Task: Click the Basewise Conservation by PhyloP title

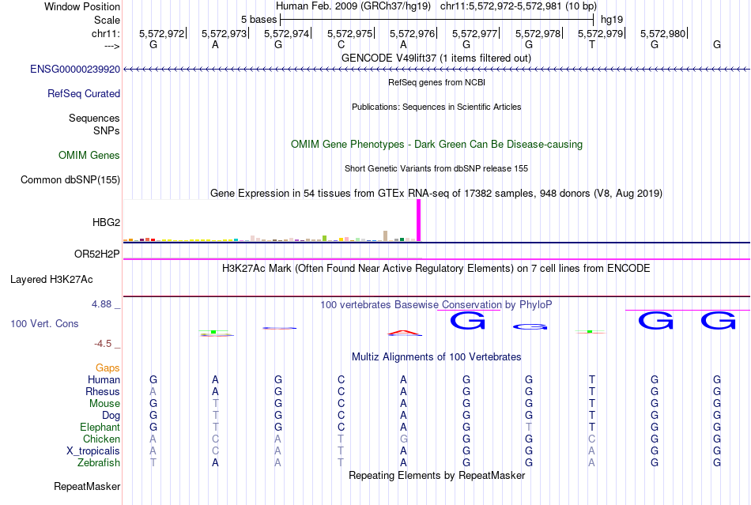Action: (436, 305)
